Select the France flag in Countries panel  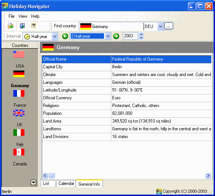[19, 93]
